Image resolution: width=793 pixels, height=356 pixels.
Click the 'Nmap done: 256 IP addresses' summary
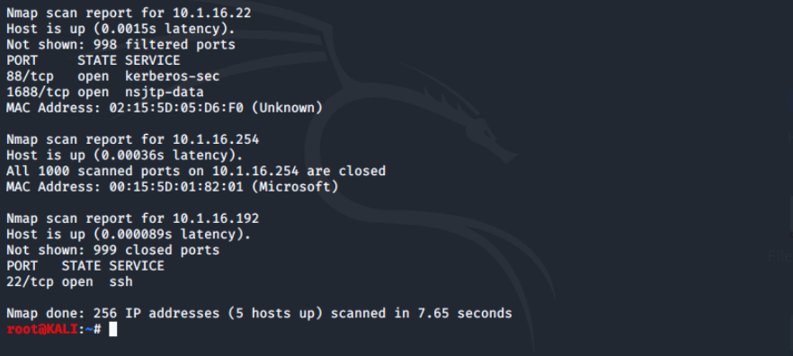coord(259,313)
